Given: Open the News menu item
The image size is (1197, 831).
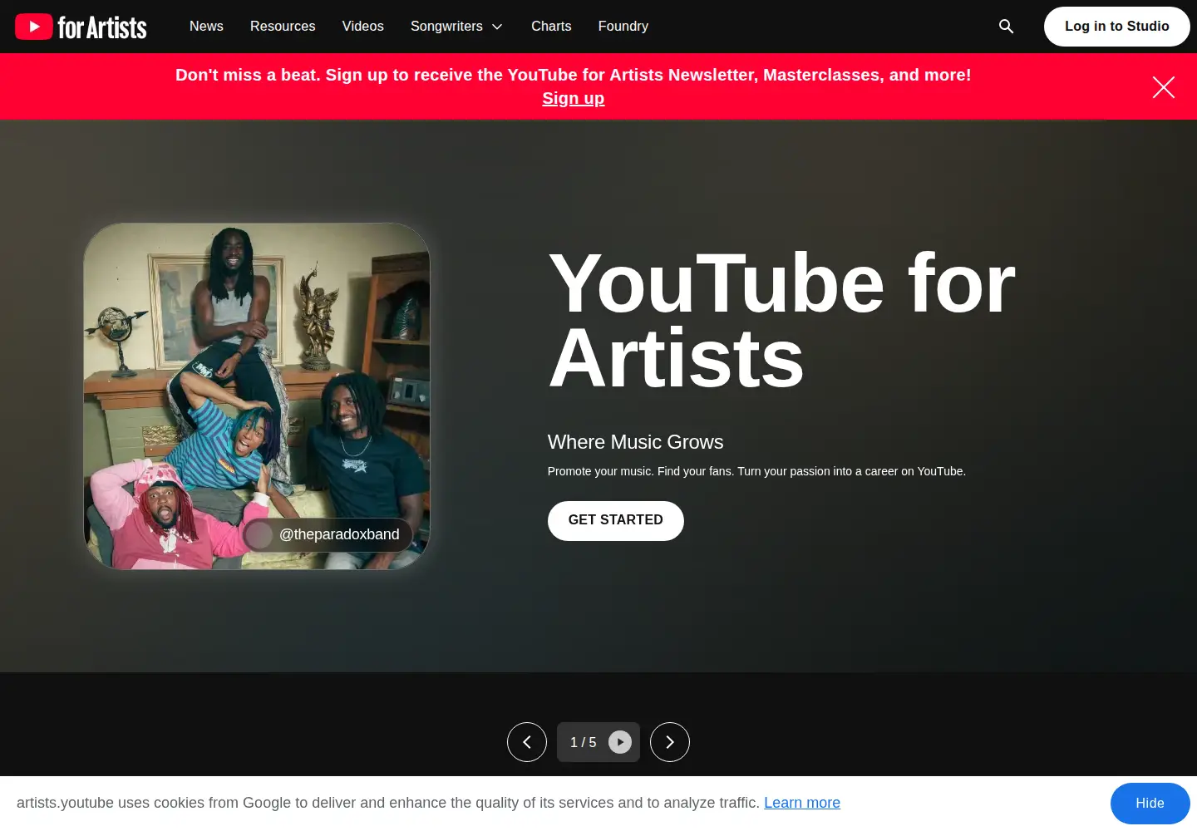Looking at the screenshot, I should click(206, 27).
